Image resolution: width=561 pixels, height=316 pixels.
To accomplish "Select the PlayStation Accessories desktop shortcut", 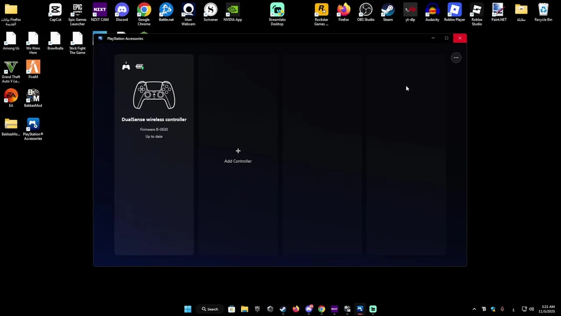I will click(33, 129).
